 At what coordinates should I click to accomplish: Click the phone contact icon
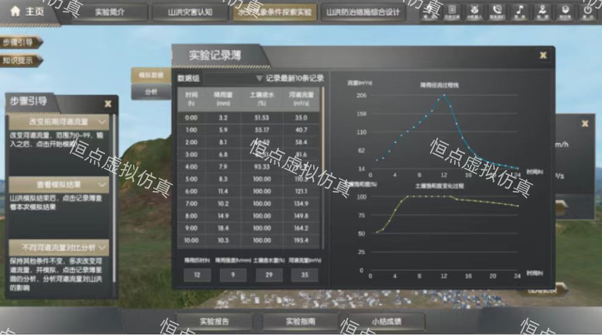click(x=497, y=10)
